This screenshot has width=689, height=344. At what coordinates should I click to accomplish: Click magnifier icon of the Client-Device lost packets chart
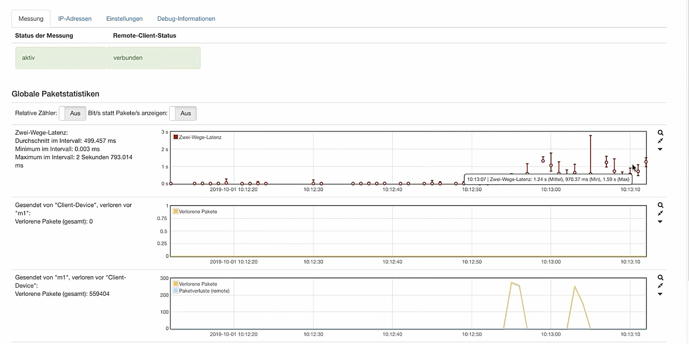coord(661,205)
